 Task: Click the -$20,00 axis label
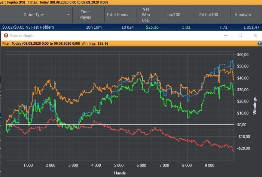243,148
